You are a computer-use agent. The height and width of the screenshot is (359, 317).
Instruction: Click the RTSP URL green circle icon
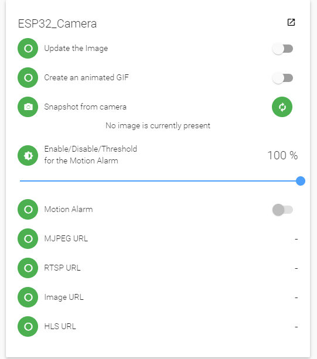[x=28, y=268]
